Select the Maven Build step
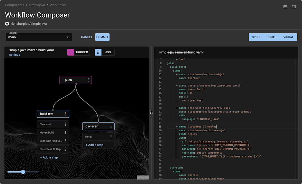 tap(53, 132)
